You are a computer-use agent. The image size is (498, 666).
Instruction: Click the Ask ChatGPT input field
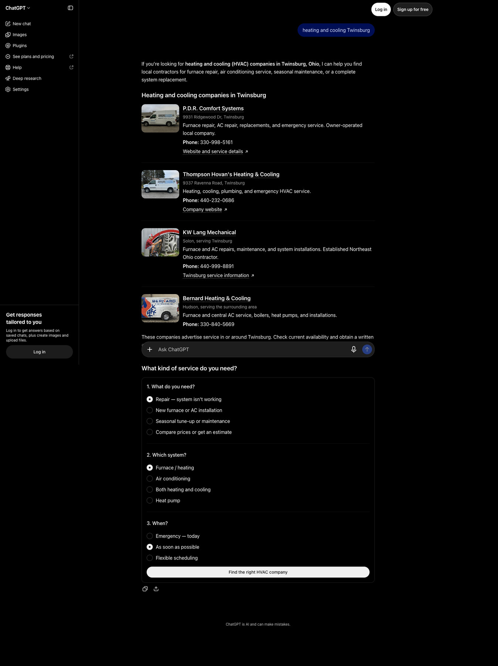(251, 349)
